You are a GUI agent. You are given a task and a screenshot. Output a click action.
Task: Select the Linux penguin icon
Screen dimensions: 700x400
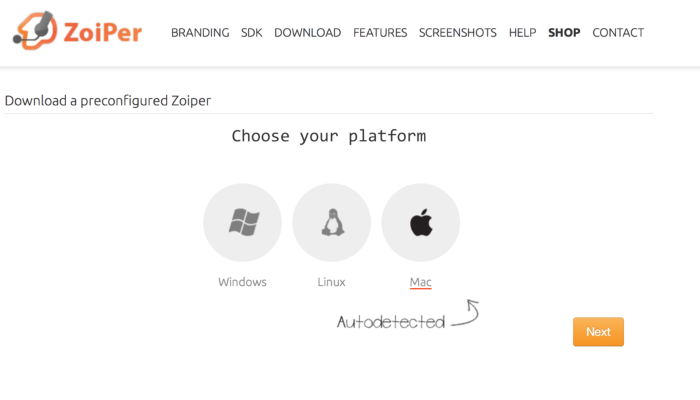point(331,223)
